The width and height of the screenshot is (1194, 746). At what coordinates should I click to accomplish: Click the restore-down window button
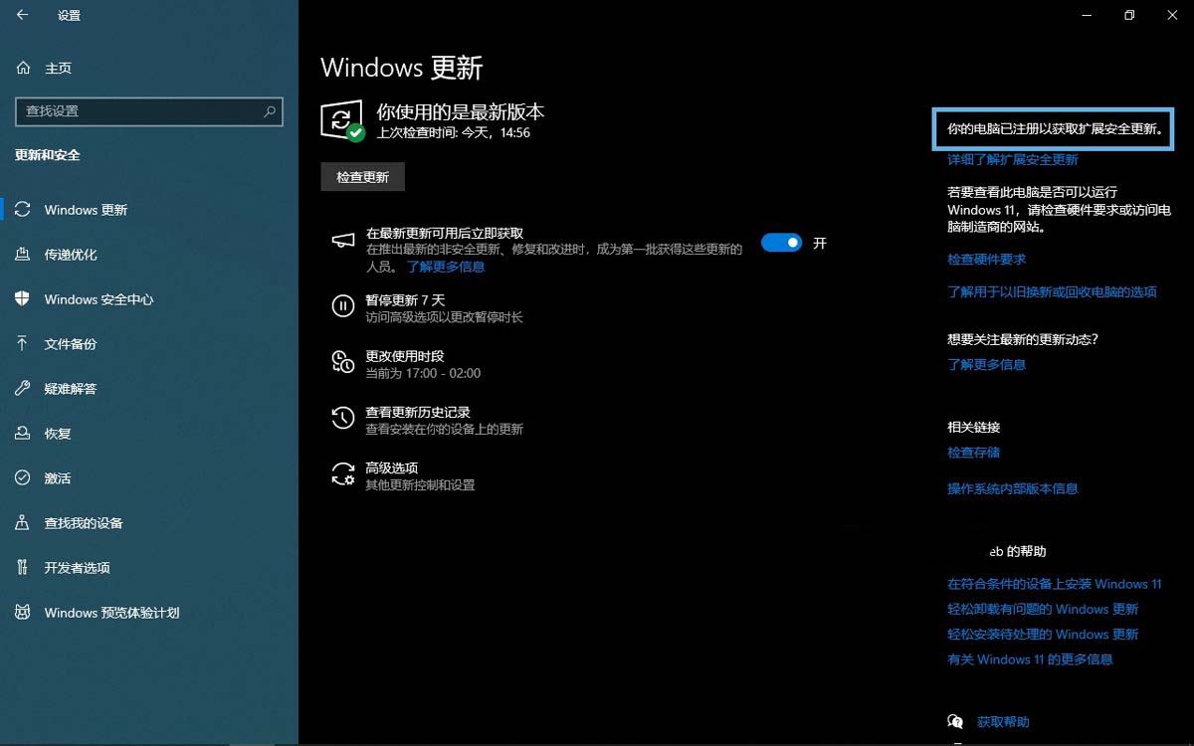tap(1129, 15)
